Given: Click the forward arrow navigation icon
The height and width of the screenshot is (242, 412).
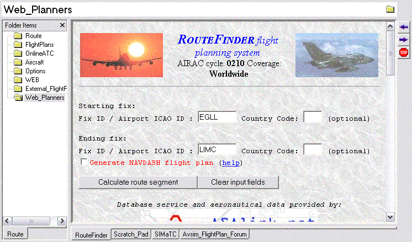Looking at the screenshot, I should point(404,40).
